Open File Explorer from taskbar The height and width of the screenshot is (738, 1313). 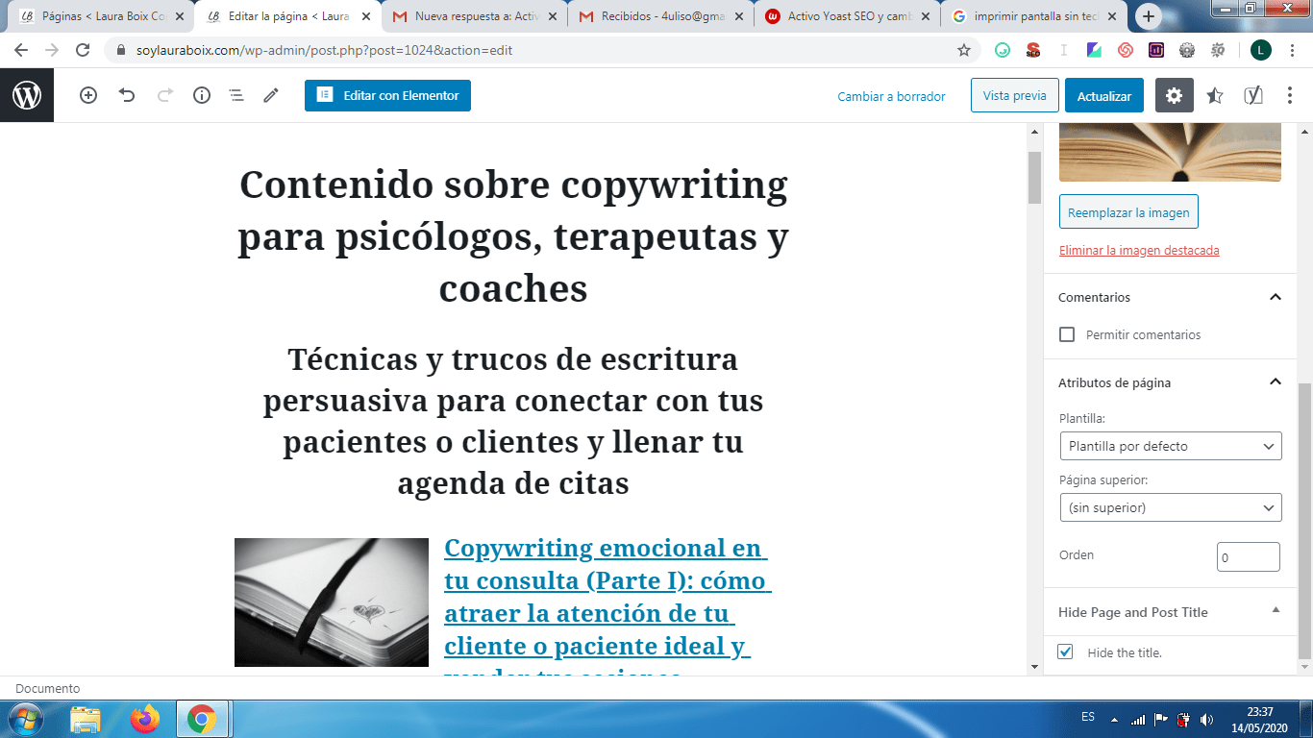pos(86,719)
